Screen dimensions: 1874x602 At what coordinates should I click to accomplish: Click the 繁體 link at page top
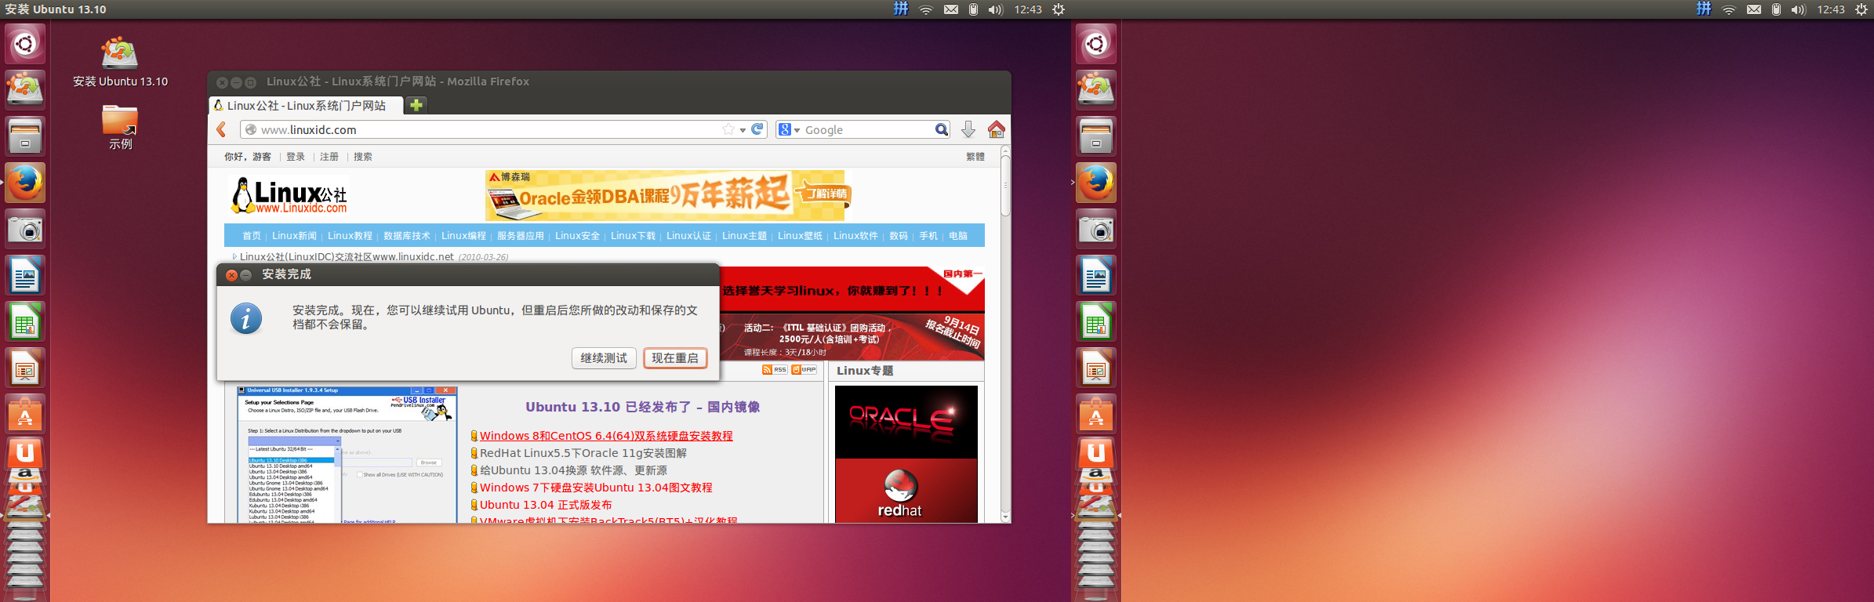tap(975, 157)
